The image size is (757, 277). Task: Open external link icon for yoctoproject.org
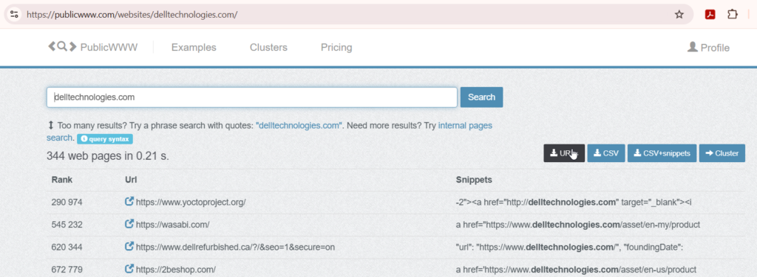pos(129,202)
